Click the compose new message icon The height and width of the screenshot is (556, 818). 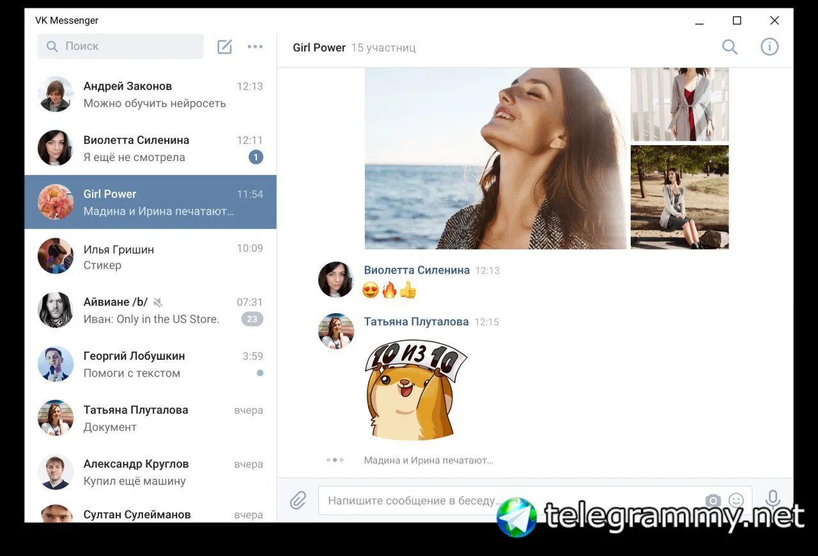coord(224,47)
